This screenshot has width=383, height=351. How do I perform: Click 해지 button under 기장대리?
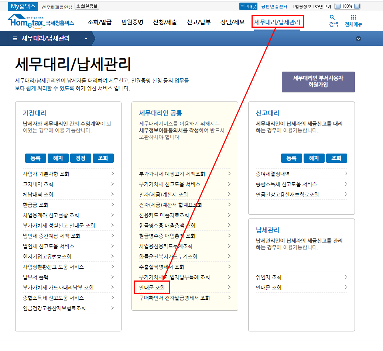coord(58,158)
